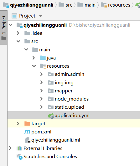The image size is (140, 166).
Task: Collapse the resources folder chevron
Action: (34, 66)
